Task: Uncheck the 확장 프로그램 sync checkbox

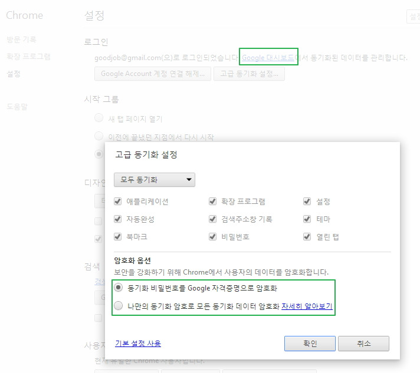Action: (x=213, y=201)
